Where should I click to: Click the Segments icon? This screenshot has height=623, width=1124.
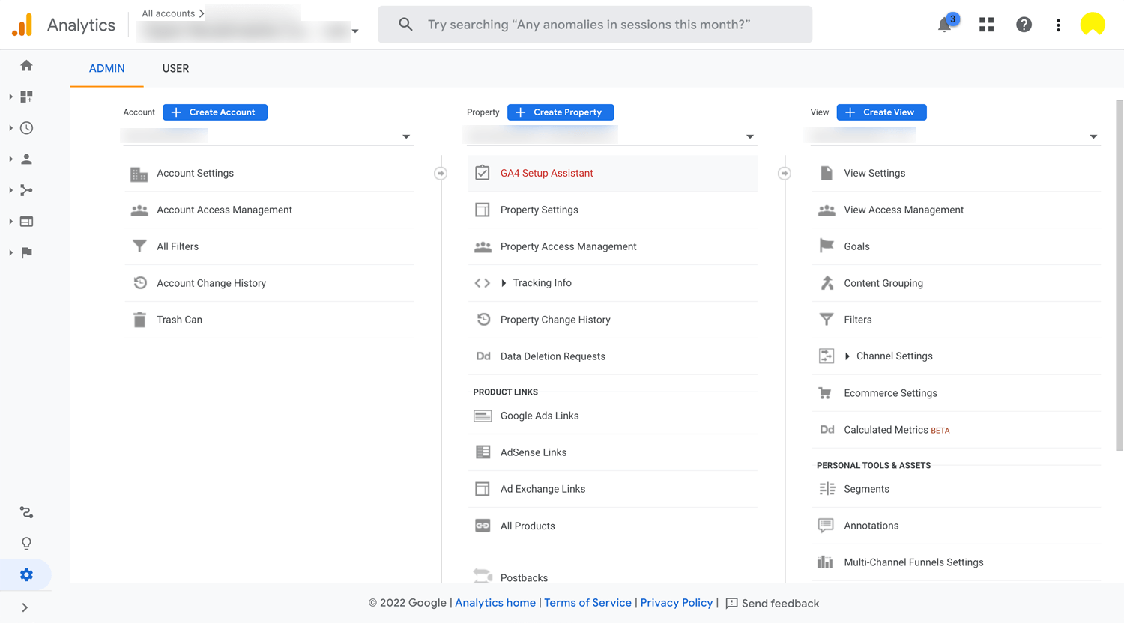tap(827, 489)
